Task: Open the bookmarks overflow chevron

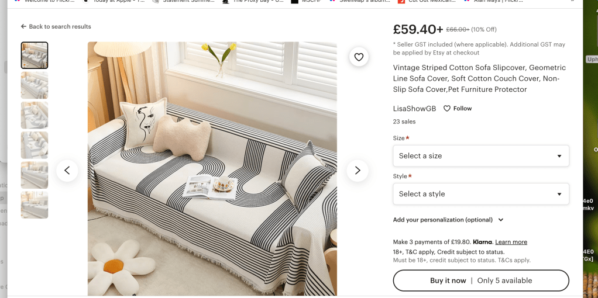Action: tap(572, 1)
